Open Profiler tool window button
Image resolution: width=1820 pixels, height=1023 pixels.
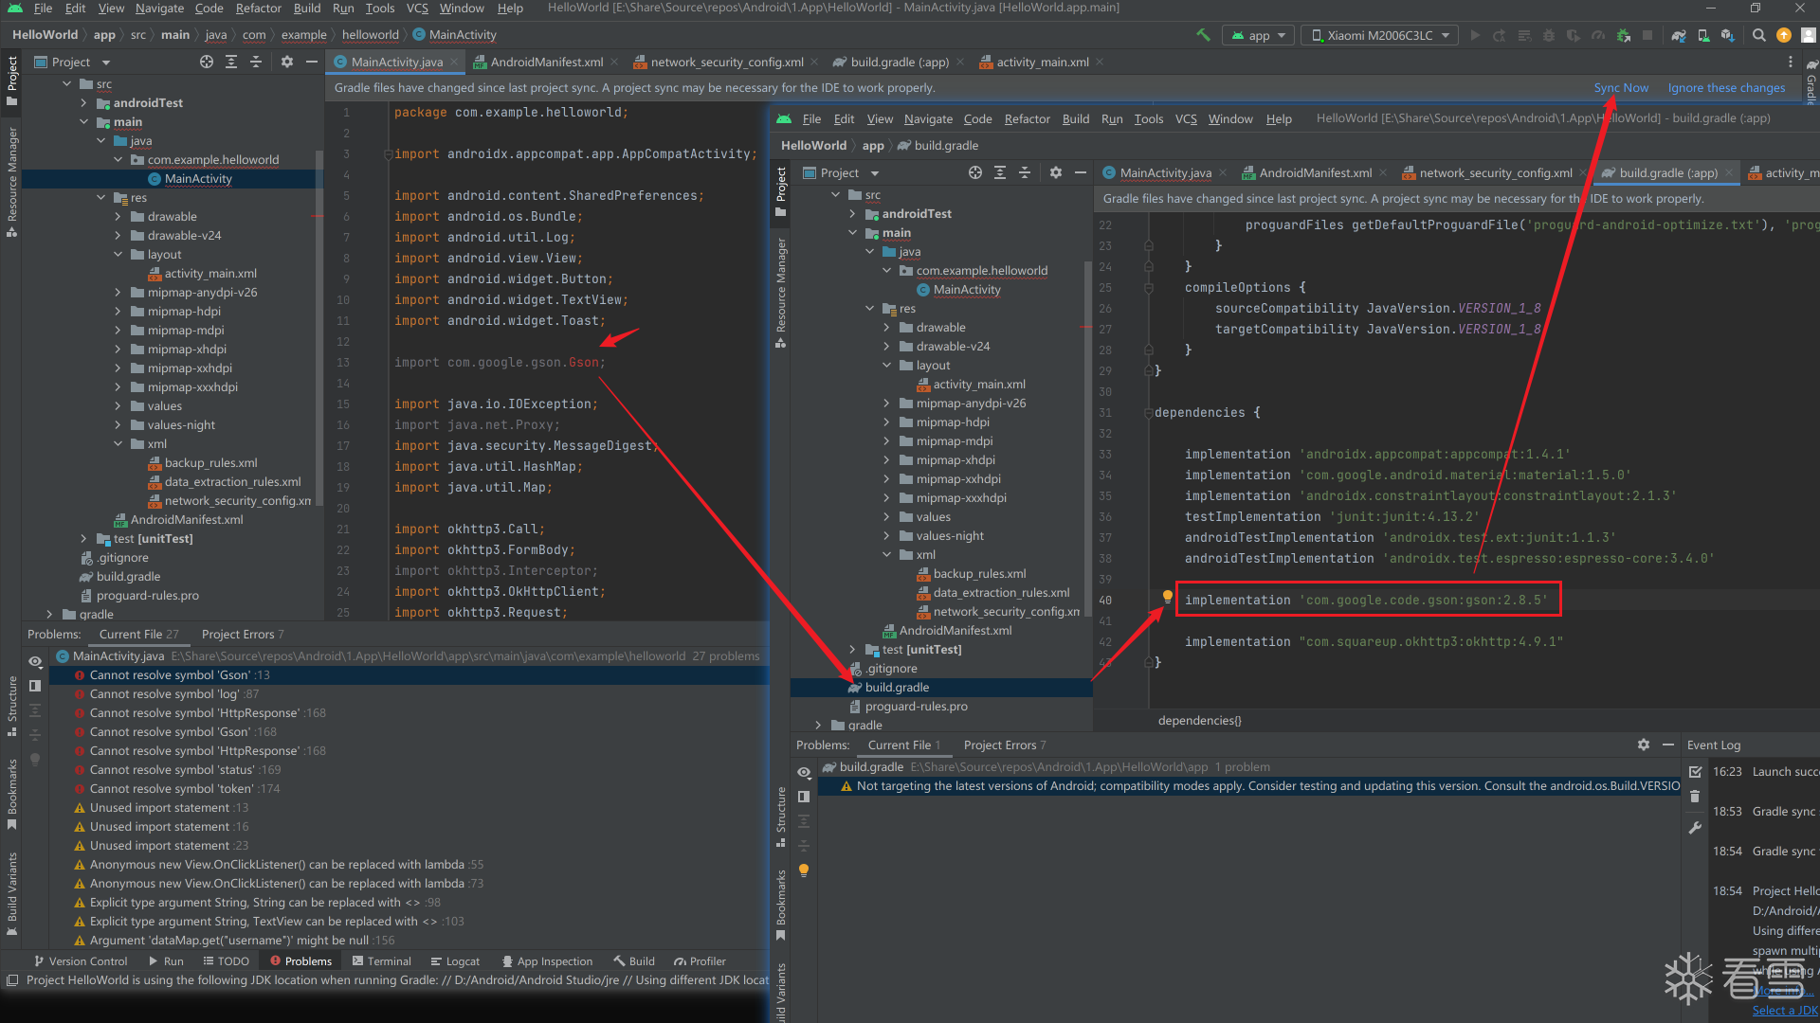click(x=700, y=960)
